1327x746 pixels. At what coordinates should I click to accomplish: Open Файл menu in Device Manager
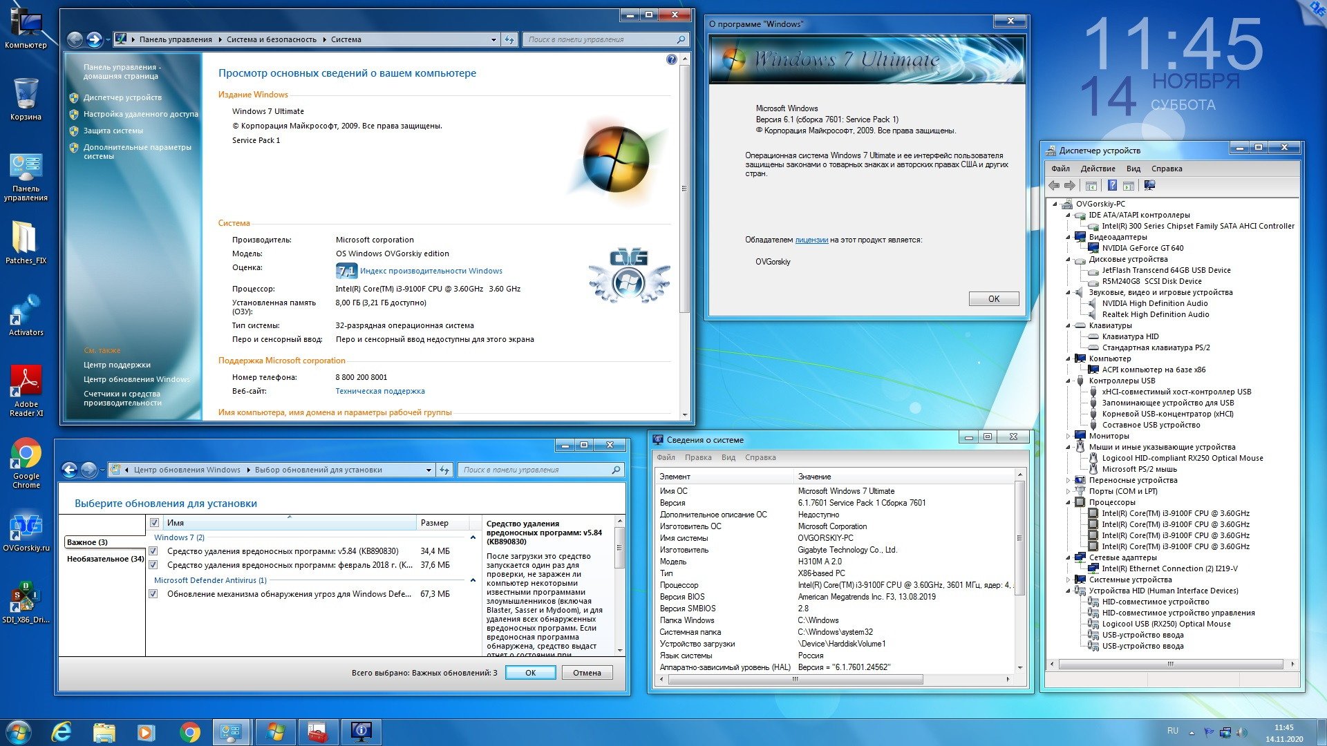[1060, 169]
